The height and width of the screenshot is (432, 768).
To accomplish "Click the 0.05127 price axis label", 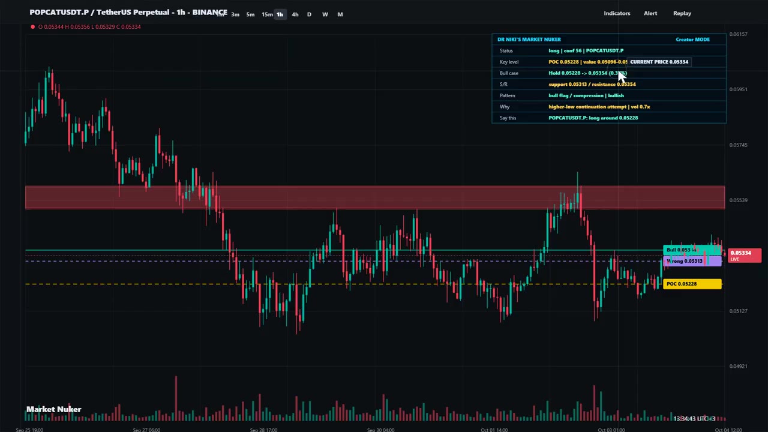I will coord(738,311).
